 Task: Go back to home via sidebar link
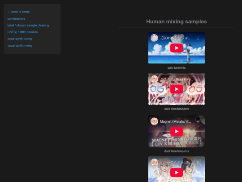coord(18,12)
